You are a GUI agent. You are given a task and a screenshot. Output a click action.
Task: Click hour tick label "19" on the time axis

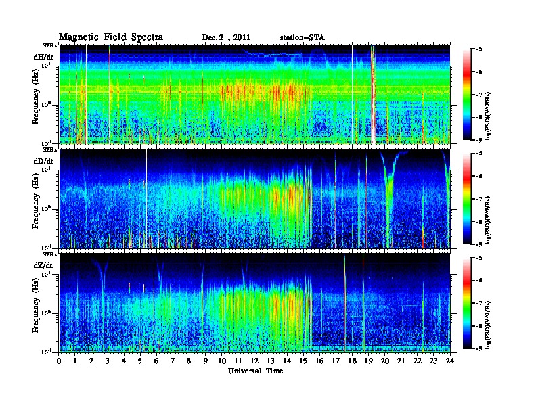(368, 361)
